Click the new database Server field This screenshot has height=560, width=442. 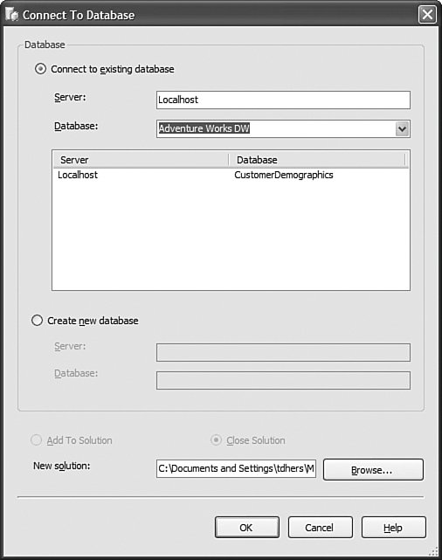tap(283, 352)
